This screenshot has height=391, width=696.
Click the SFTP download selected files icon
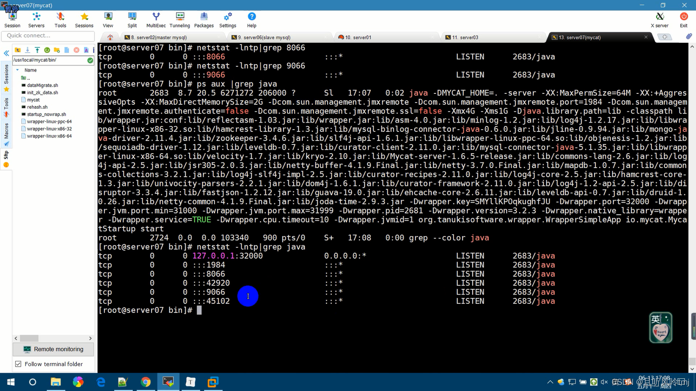pyautogui.click(x=28, y=50)
